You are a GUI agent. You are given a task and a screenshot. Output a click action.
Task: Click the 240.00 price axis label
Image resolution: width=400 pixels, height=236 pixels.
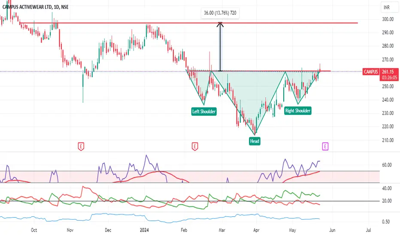(388, 100)
